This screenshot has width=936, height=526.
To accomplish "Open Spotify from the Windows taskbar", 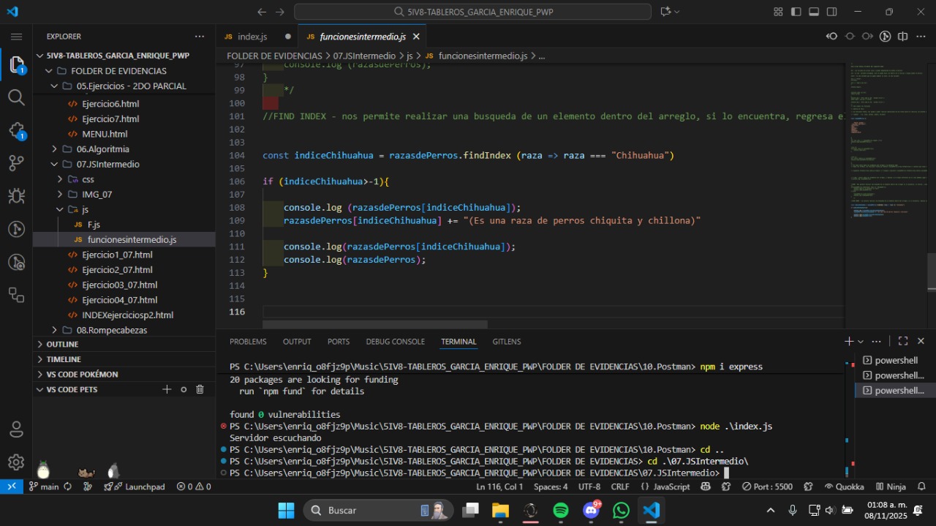I will 560,510.
